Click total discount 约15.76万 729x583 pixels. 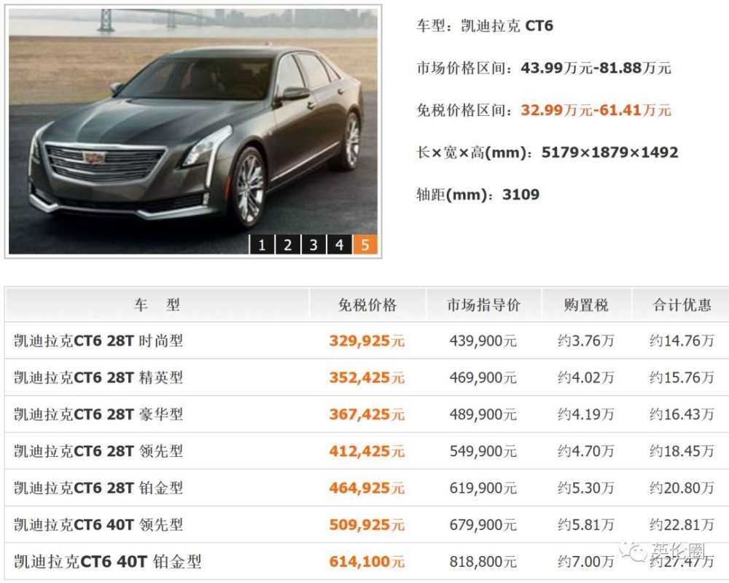coord(682,377)
